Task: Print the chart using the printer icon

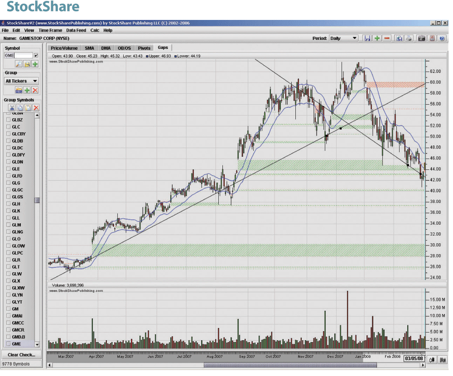Action: tap(409, 39)
